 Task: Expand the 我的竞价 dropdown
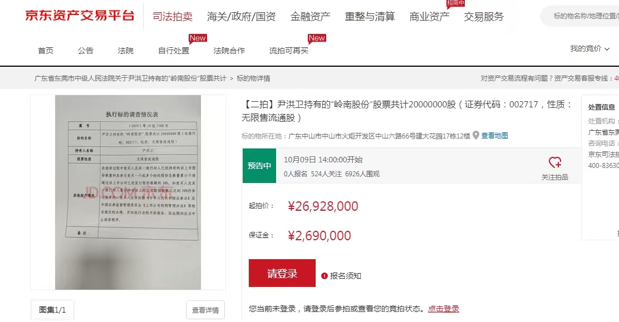pos(590,48)
